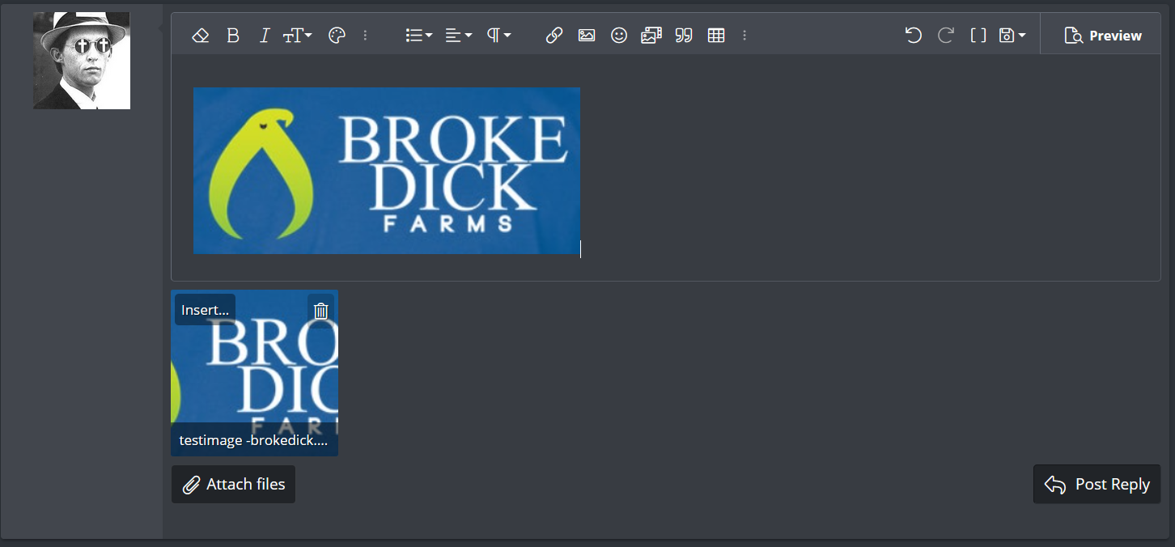Open more text formatting options

[365, 36]
